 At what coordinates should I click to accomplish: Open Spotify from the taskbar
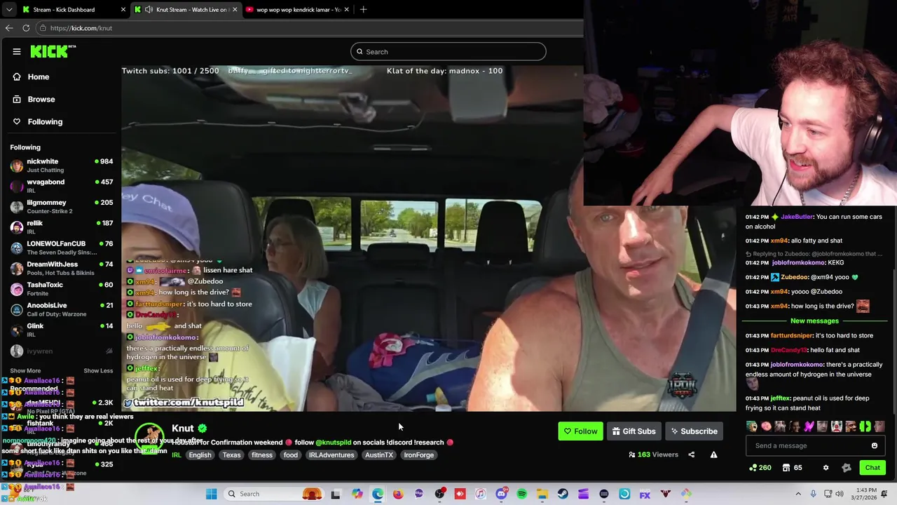521,494
